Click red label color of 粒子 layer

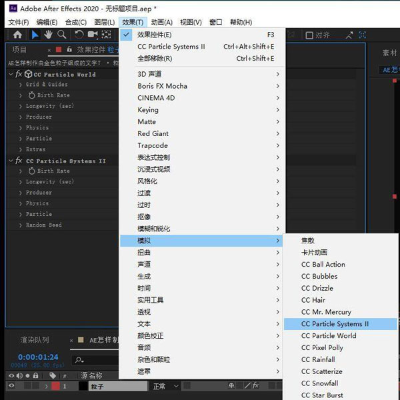pyautogui.click(x=55, y=386)
